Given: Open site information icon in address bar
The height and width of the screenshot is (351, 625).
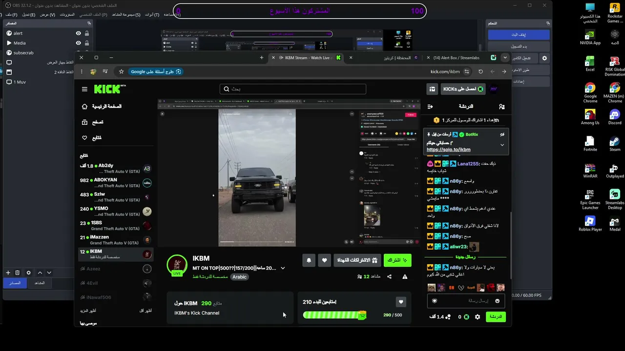Looking at the screenshot, I should (x=467, y=71).
